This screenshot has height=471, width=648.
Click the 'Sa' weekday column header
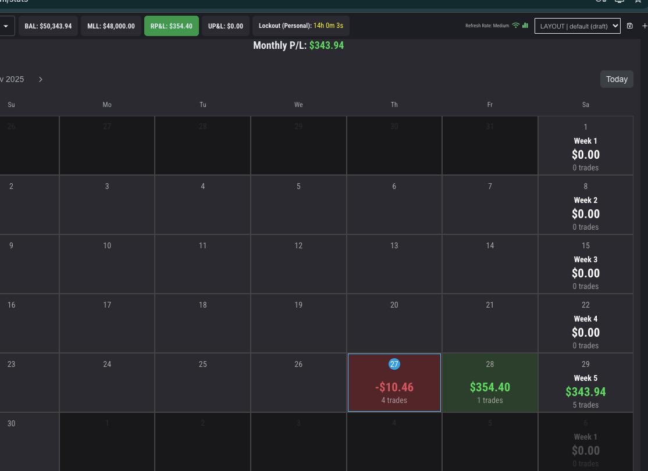click(586, 105)
